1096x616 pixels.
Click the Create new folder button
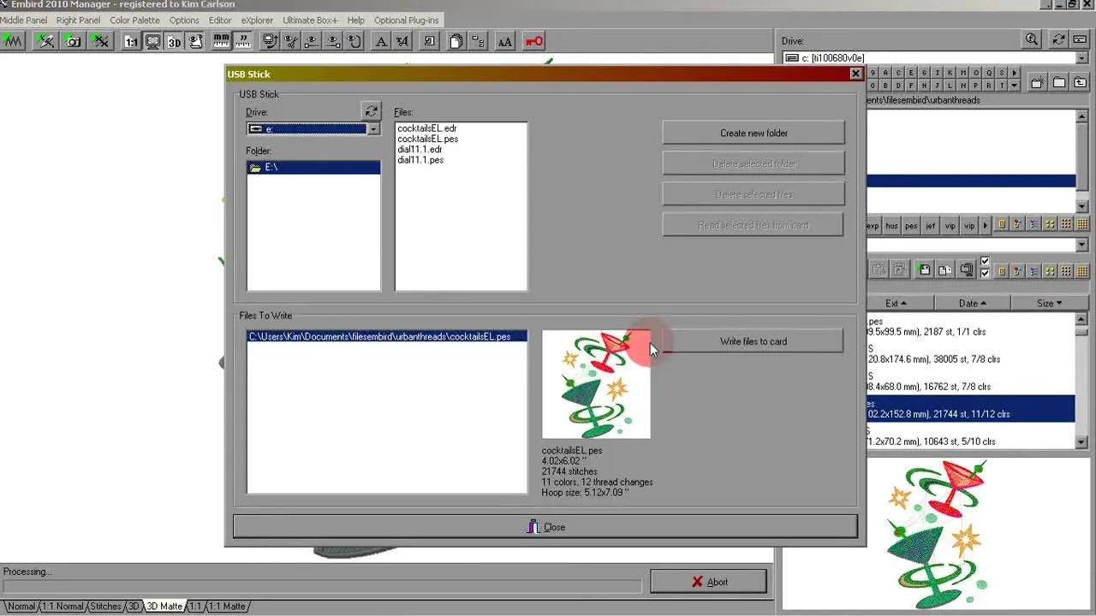pos(753,133)
